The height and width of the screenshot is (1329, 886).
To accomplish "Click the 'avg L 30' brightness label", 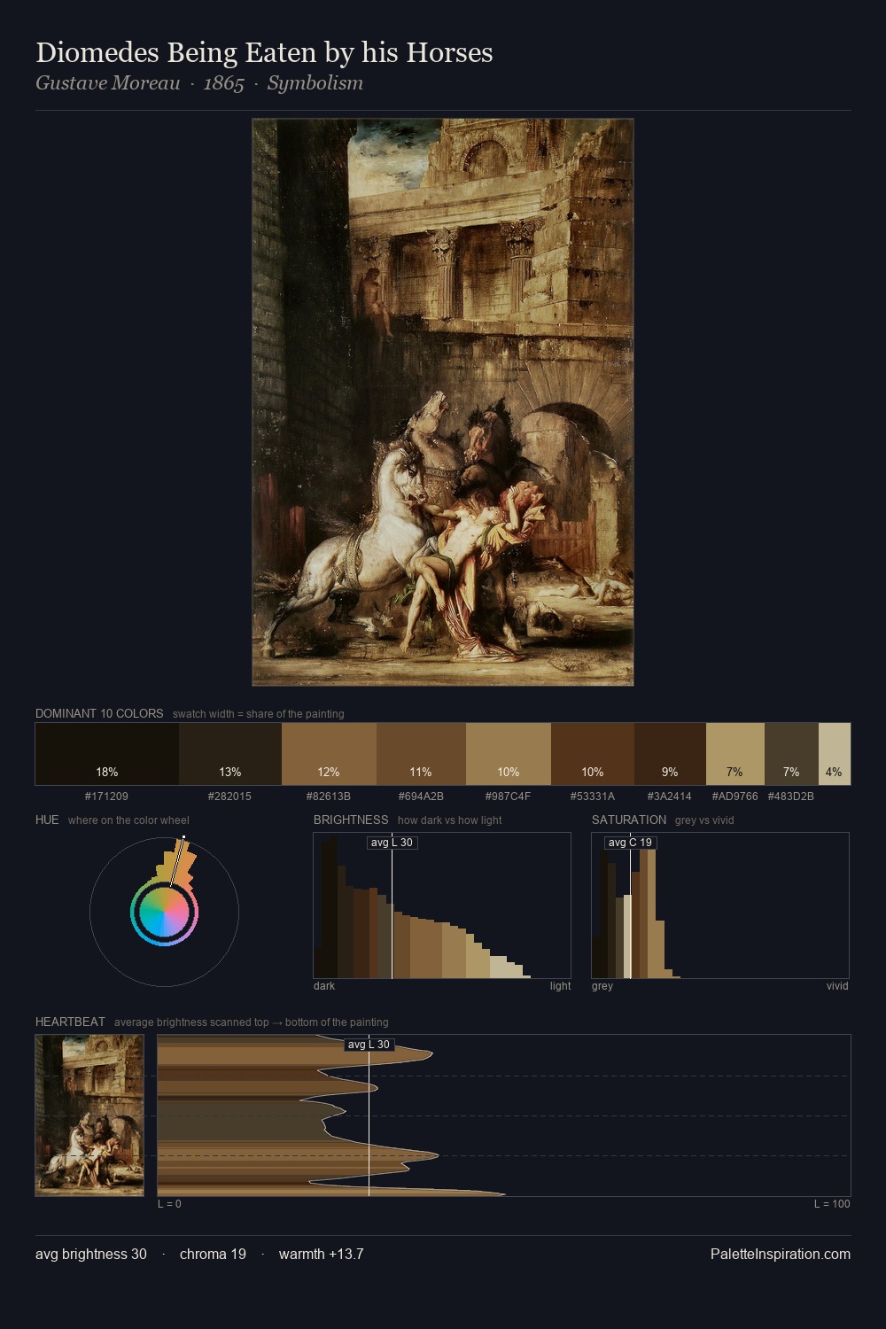I will click(392, 843).
